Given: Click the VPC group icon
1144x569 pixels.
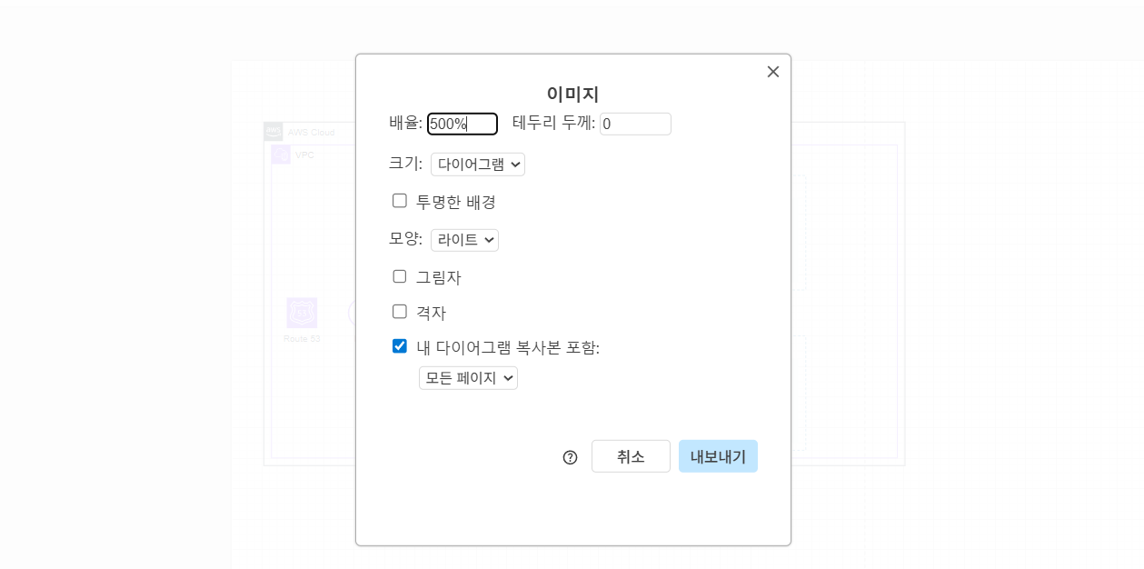Looking at the screenshot, I should pyautogui.click(x=281, y=155).
